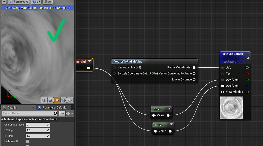
Task: Select the plane preview mesh icon
Action: pyautogui.click(x=57, y=100)
